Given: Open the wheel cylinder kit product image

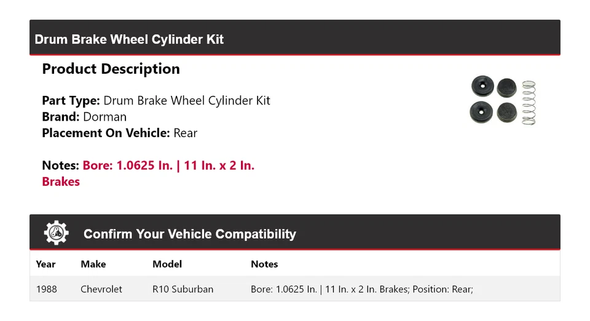Looking at the screenshot, I should coord(503,100).
